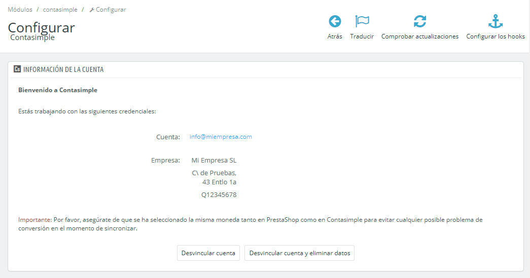Click Desvincular cuenta y eliminar datos button

pyautogui.click(x=299, y=253)
